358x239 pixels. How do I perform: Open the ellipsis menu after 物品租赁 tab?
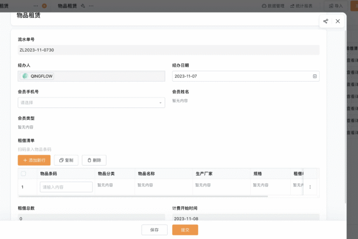point(91,6)
